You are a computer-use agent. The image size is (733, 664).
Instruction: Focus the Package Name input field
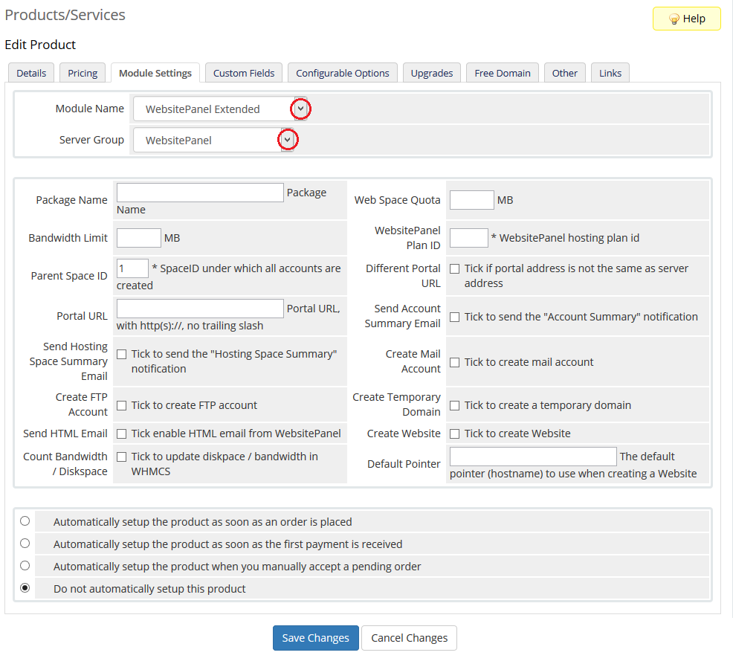pos(200,193)
